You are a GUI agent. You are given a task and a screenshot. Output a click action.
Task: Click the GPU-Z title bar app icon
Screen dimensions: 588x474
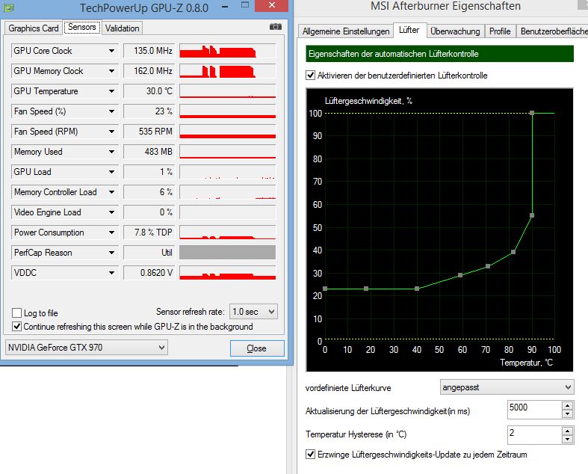(8, 7)
